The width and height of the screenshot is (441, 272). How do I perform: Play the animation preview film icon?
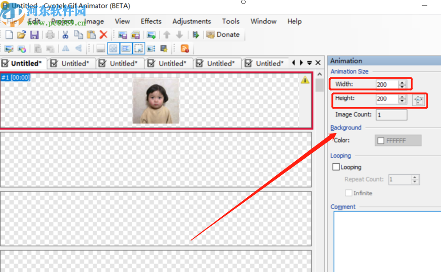196,35
